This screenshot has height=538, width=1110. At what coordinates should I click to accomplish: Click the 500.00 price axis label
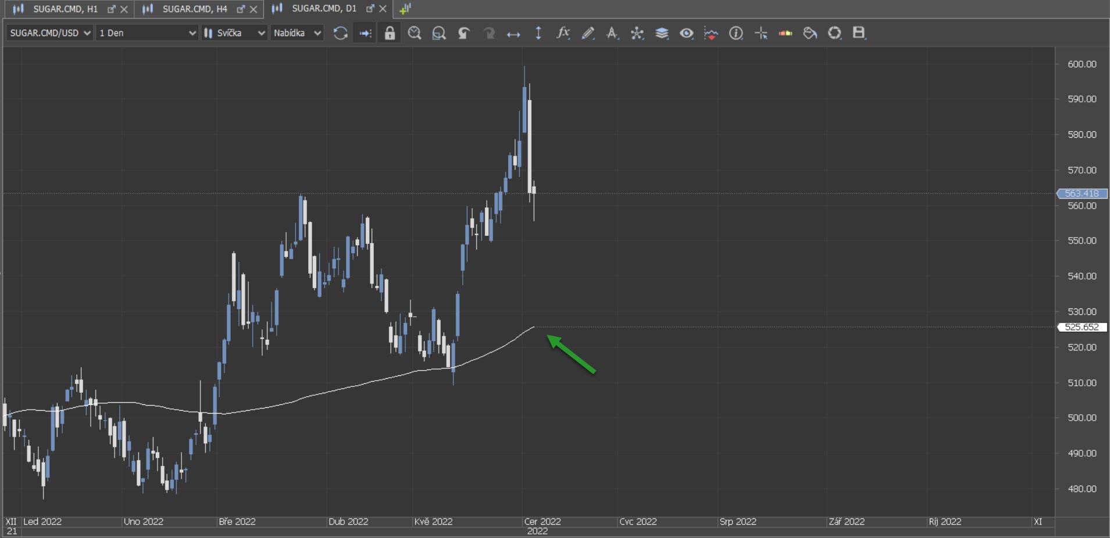[x=1082, y=418]
